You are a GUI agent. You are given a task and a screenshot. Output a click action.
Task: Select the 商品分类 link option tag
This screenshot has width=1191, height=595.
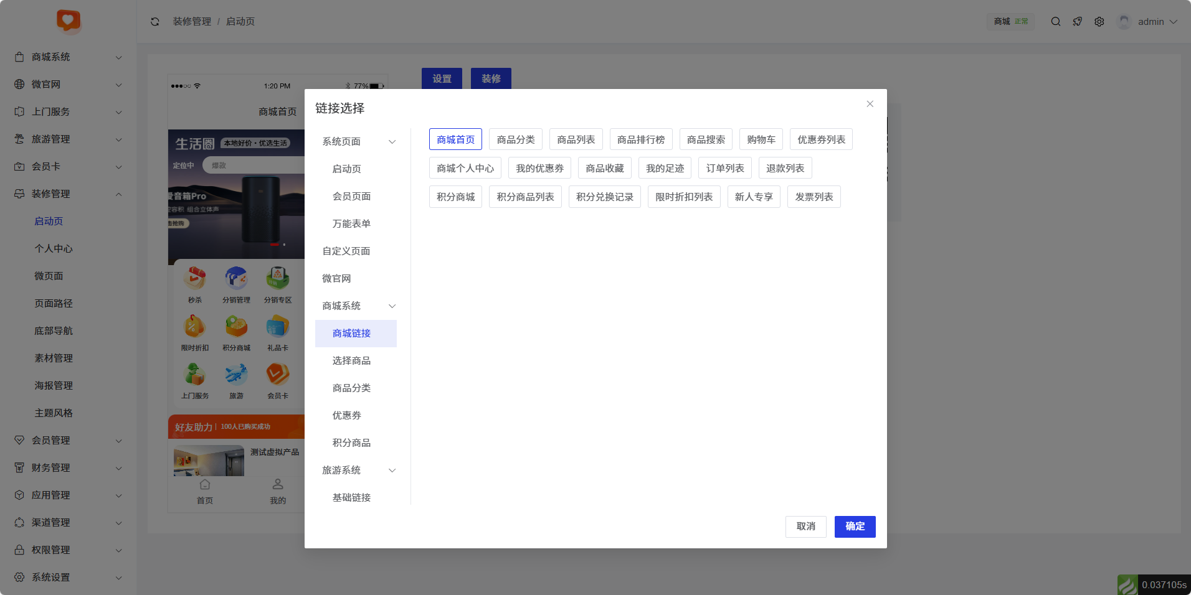click(515, 139)
